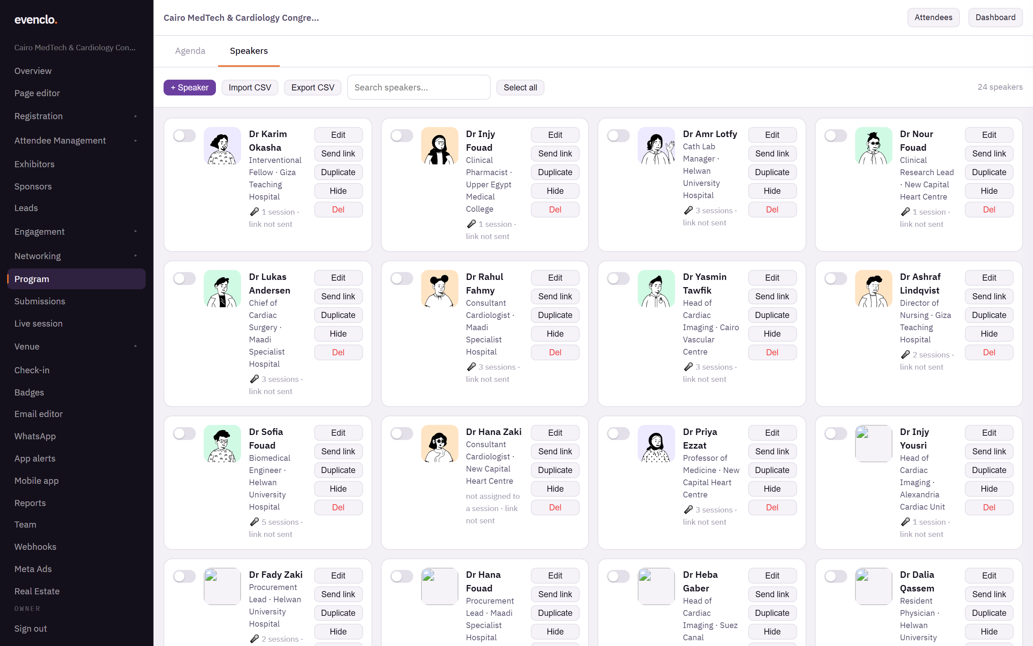1033x646 pixels.
Task: Toggle the switch for Dr Karim Okasha
Action: pos(184,136)
